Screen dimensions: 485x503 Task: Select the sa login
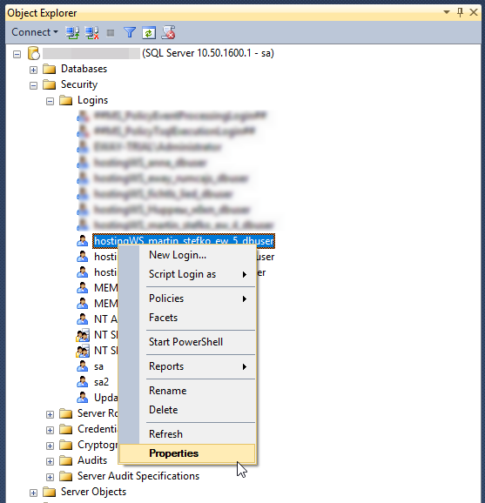click(98, 366)
